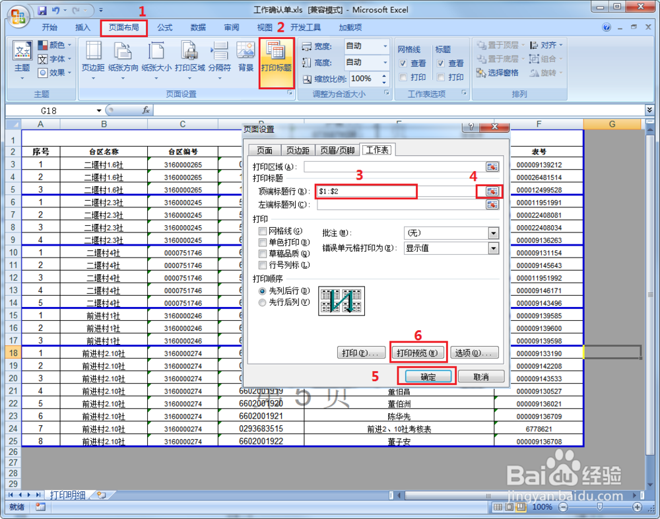Click the Office button orb
Screen dimensions: 660x519
coord(17,17)
